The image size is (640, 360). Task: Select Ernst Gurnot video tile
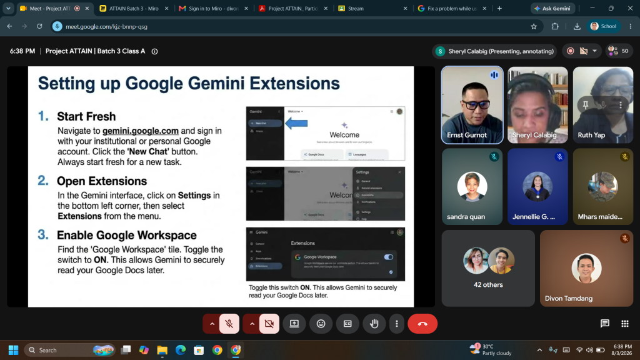click(472, 105)
